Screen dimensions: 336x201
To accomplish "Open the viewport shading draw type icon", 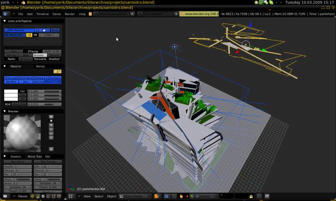I will coord(157,196).
